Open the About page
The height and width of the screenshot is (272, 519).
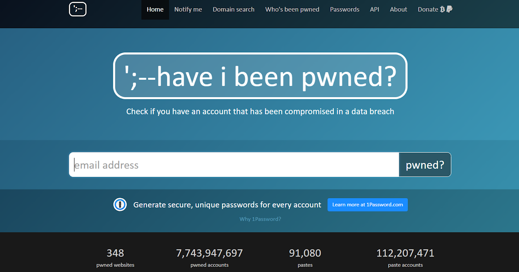(398, 9)
